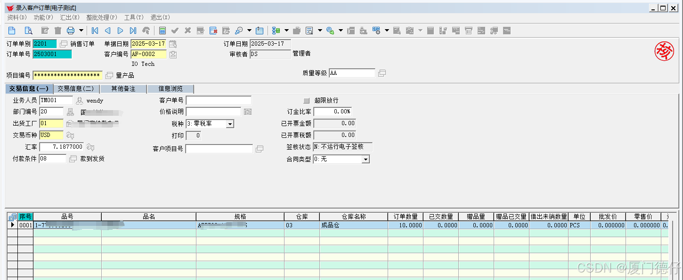Select order quantity cell 10.0000

[406, 225]
